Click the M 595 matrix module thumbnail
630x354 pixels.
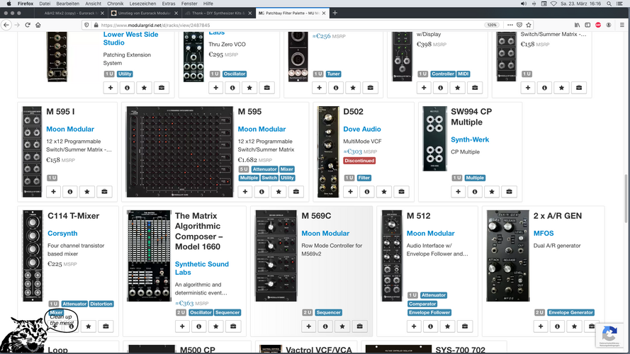pyautogui.click(x=179, y=152)
